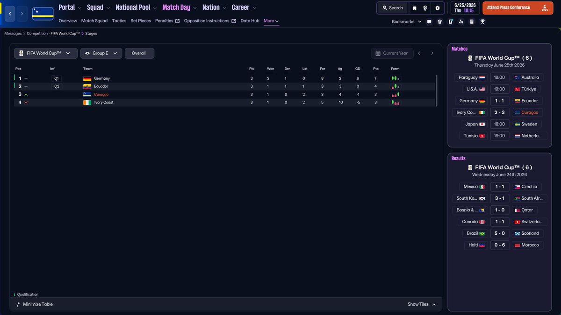The height and width of the screenshot is (315, 561).
Task: Open the tactics board bookmark icon
Action: point(451,21)
